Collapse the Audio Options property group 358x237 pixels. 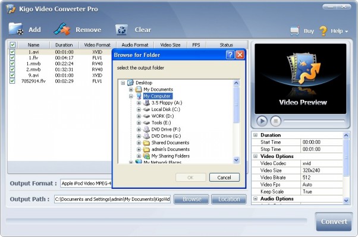[256, 198]
